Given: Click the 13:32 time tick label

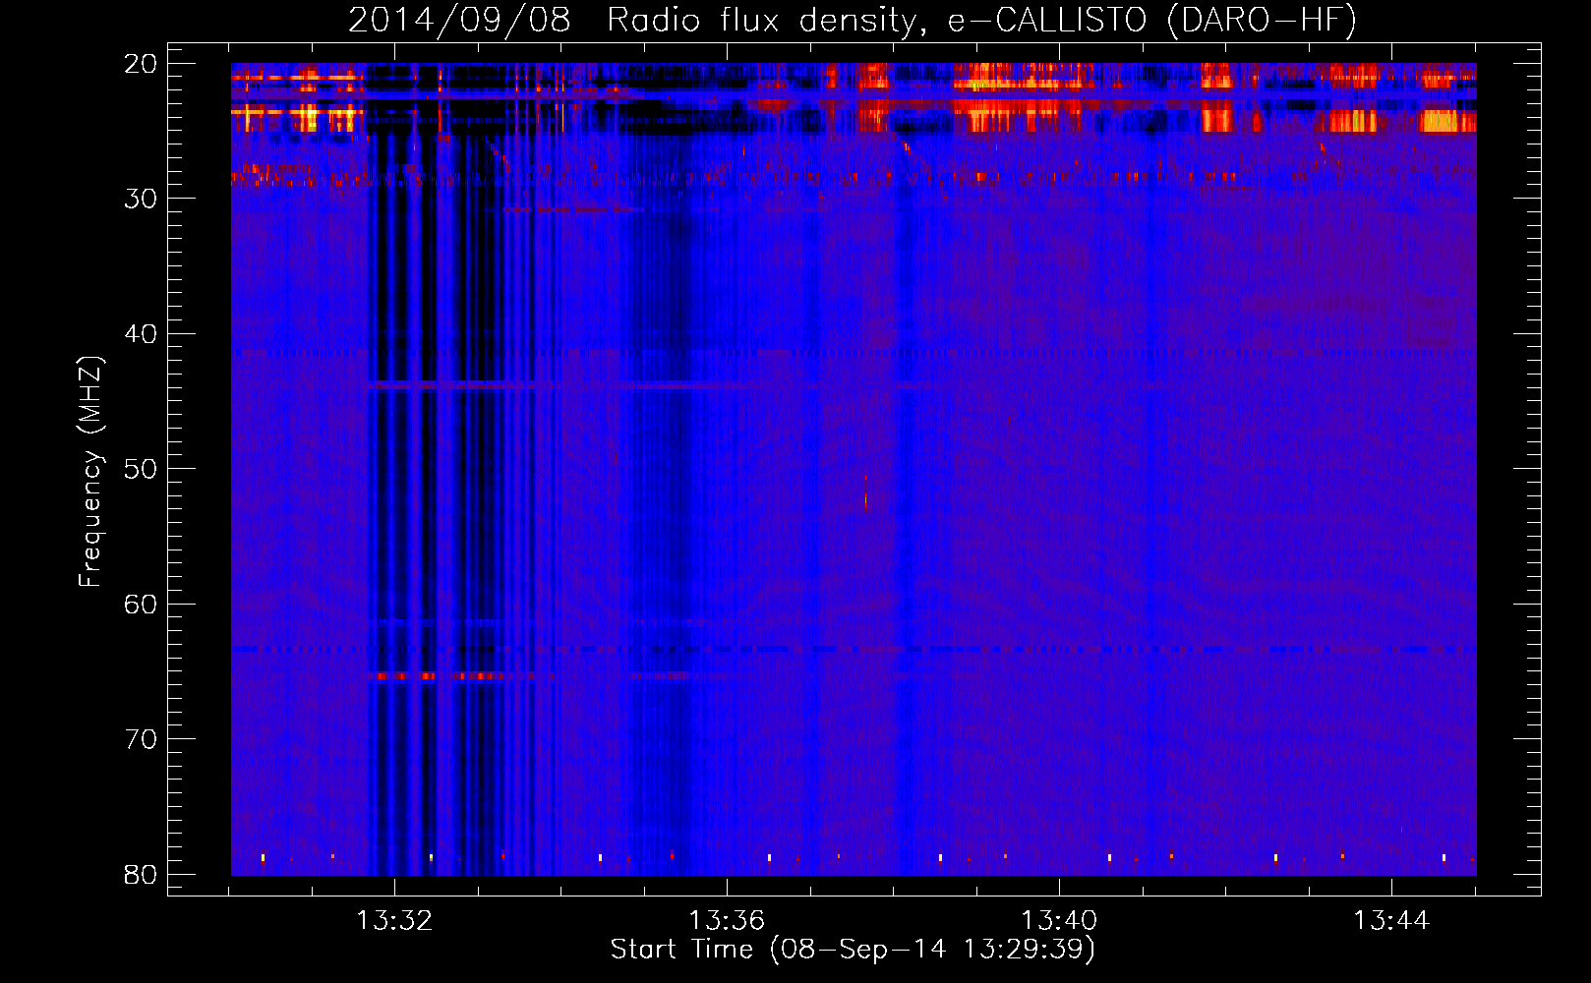Looking at the screenshot, I should (394, 921).
